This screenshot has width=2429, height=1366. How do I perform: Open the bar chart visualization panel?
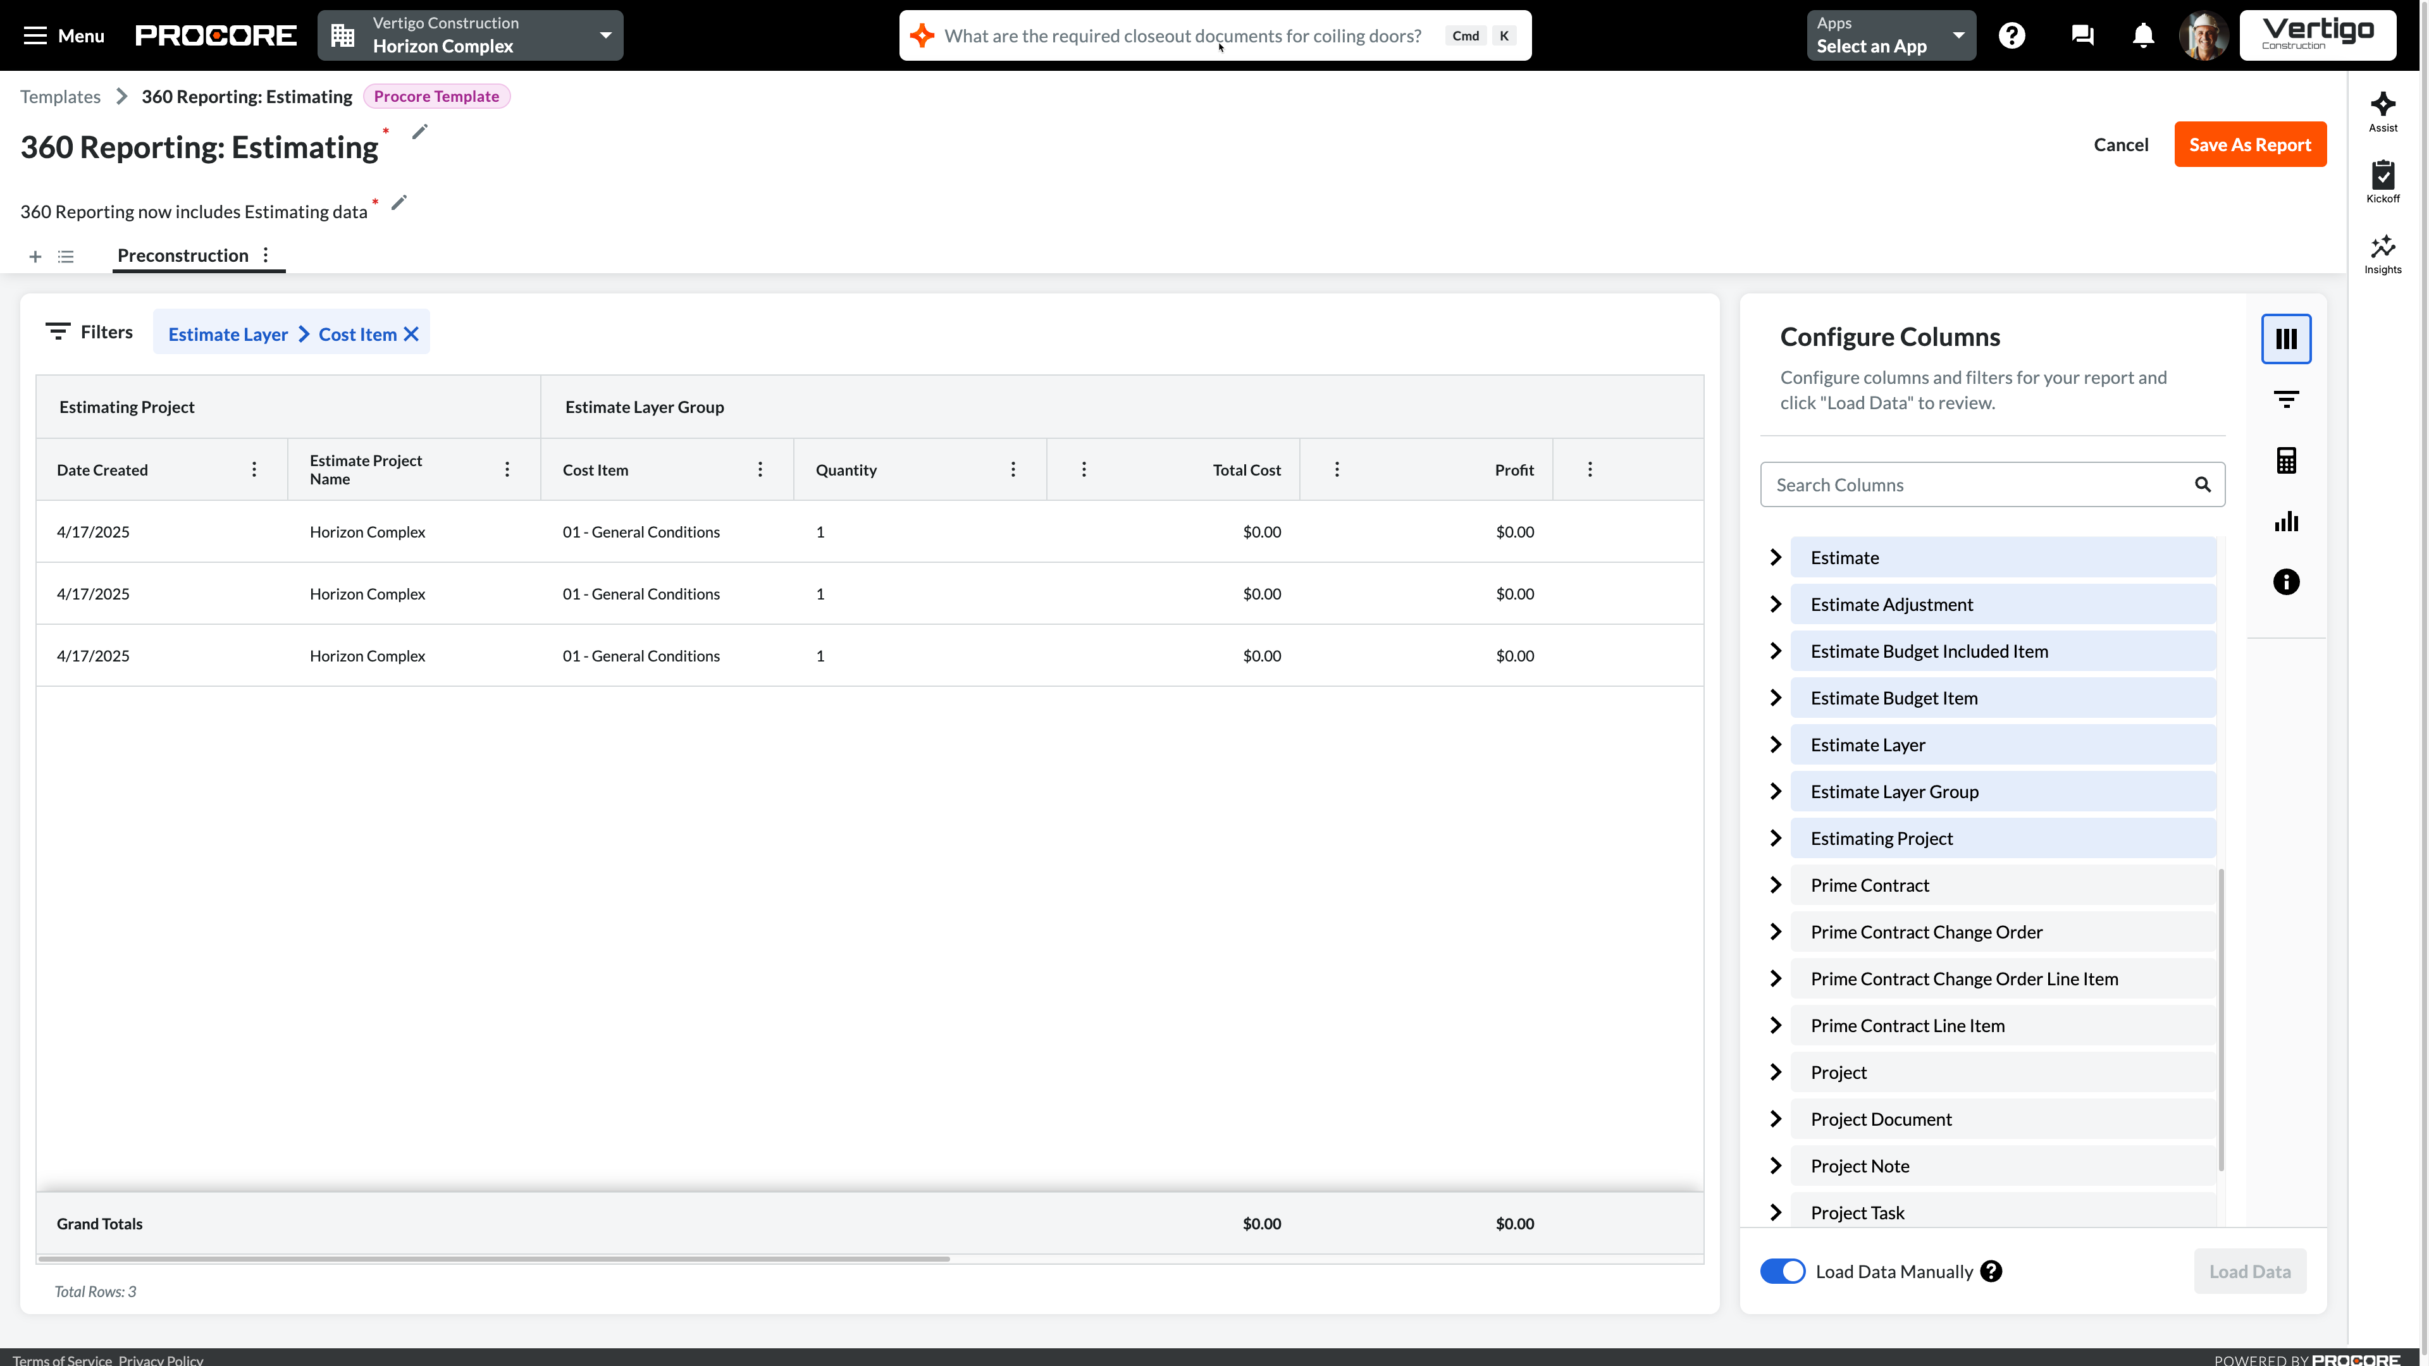pos(2285,521)
